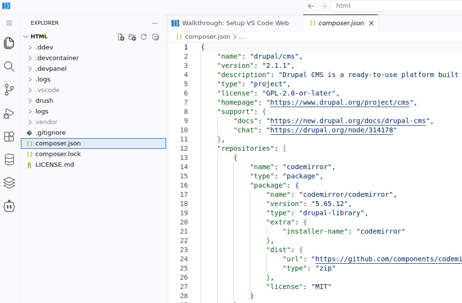
Task: Open the Explorer view in activity bar
Action: [x=9, y=43]
